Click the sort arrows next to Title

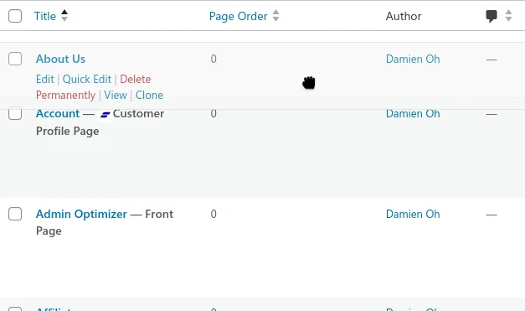[x=64, y=16]
